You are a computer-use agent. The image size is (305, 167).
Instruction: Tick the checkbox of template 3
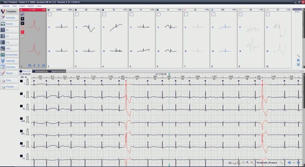coord(77,14)
